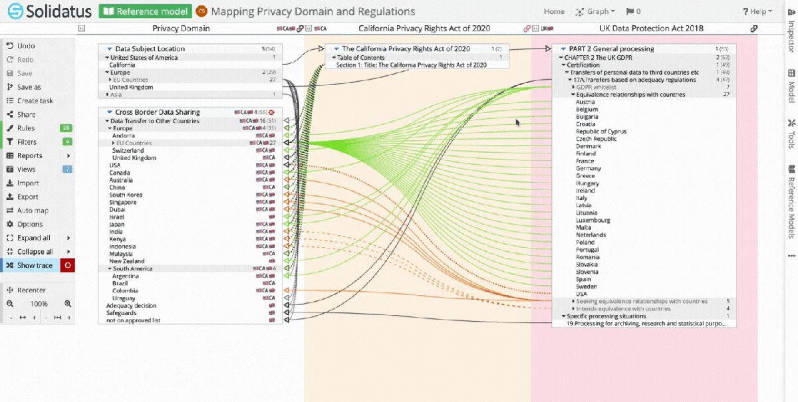Collapse the Data Subject Location object

(108, 49)
